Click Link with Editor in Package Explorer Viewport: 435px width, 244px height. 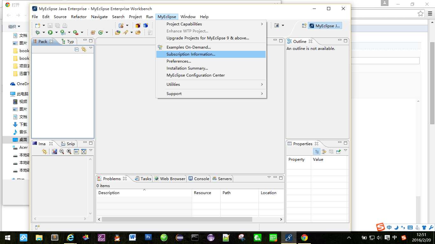[x=84, y=49]
